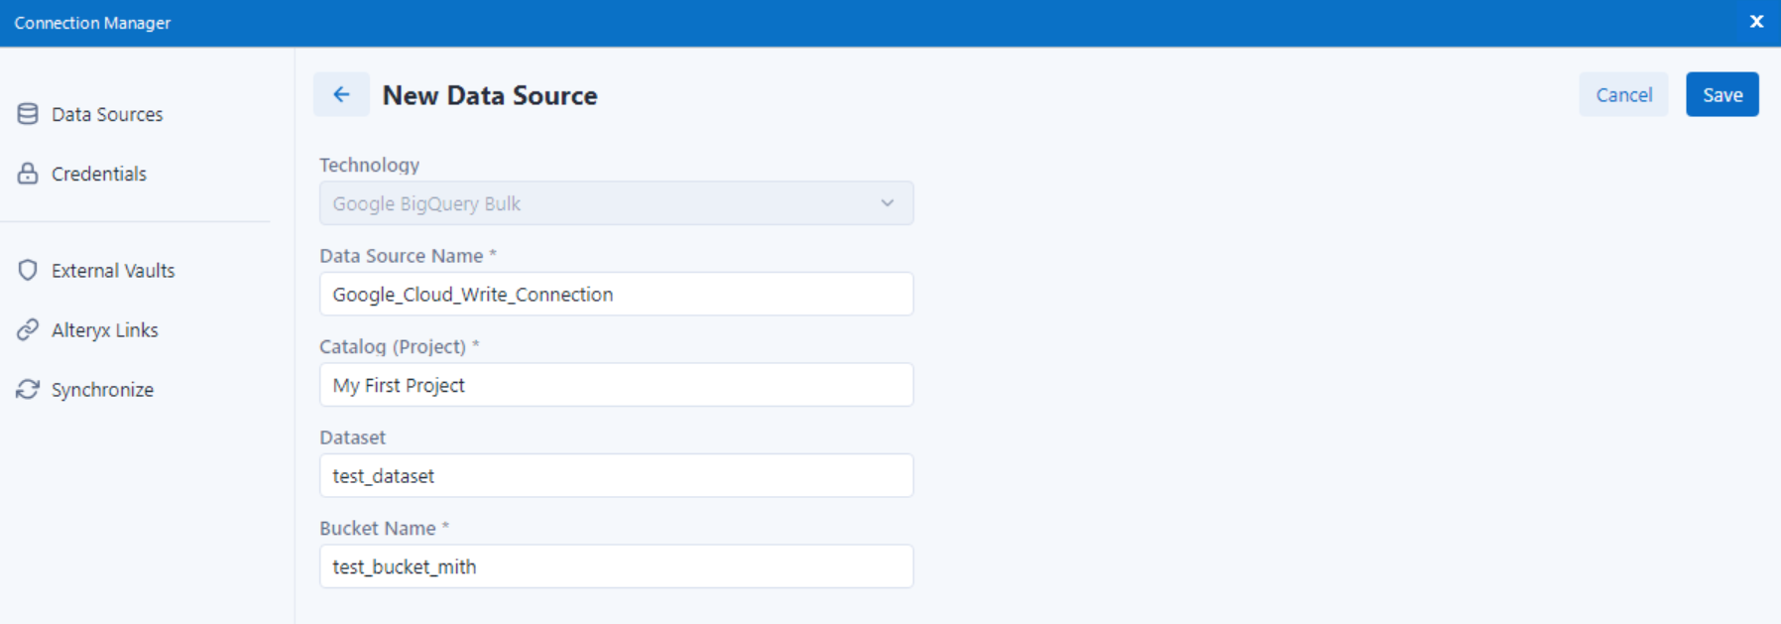
Task: Click the Technology field label
Action: tap(369, 165)
